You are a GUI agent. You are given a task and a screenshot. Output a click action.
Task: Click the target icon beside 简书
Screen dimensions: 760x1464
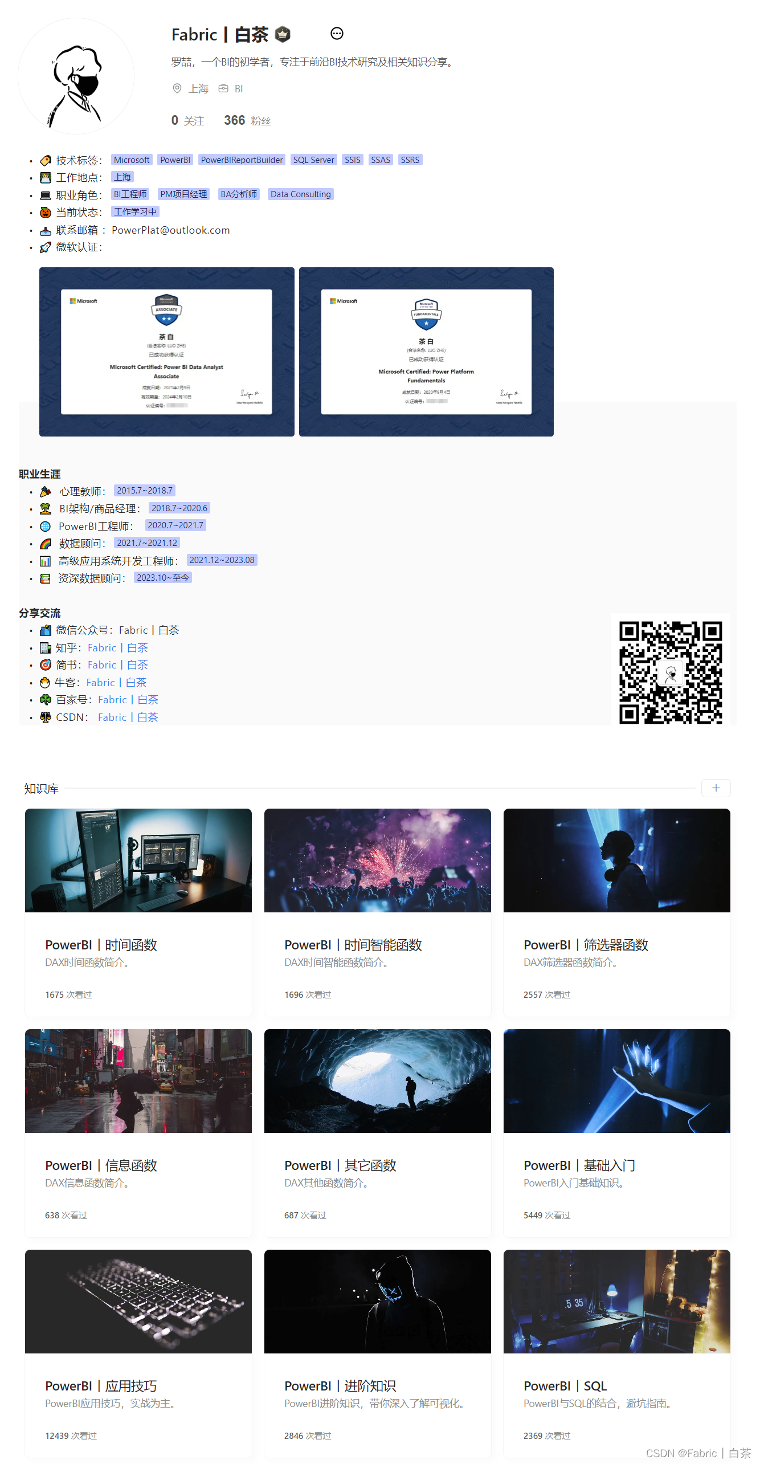click(46, 665)
